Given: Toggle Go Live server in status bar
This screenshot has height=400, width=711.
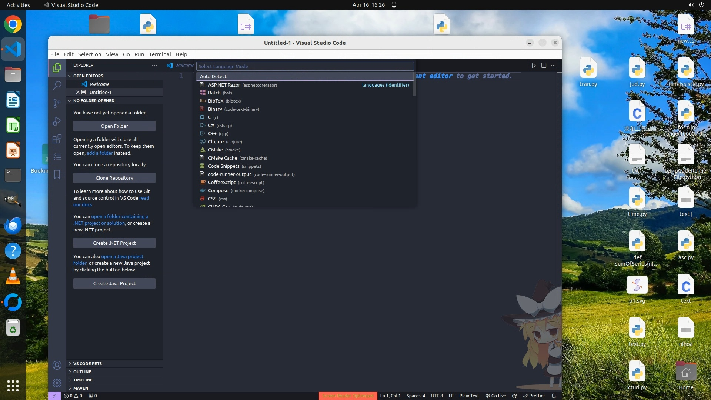Looking at the screenshot, I should point(496,396).
